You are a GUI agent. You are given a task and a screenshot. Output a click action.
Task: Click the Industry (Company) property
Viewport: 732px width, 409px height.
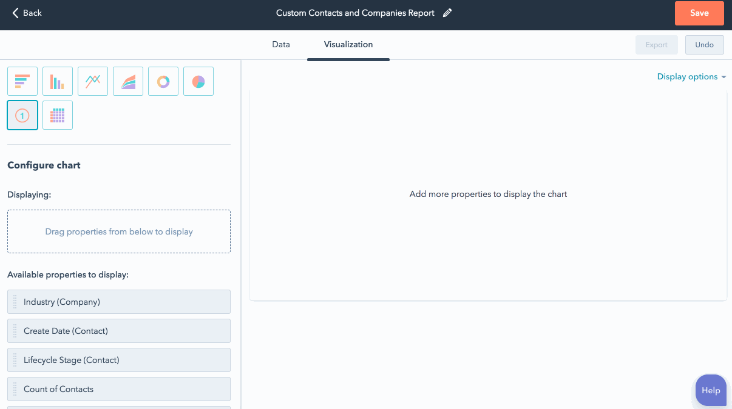pos(119,302)
